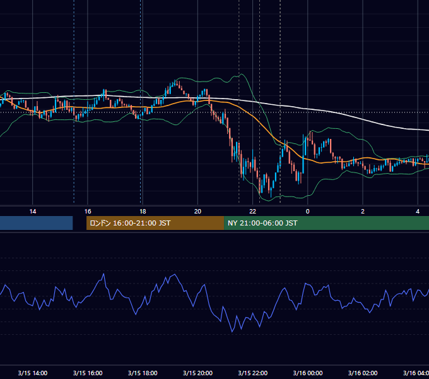Click the NY 21:00-06:00 JST session bar

tap(326, 223)
